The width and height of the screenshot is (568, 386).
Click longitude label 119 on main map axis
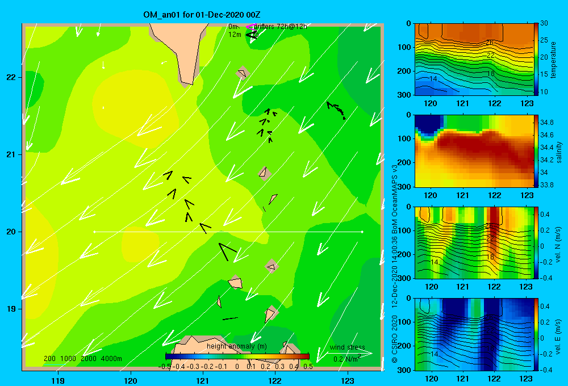coord(59,381)
